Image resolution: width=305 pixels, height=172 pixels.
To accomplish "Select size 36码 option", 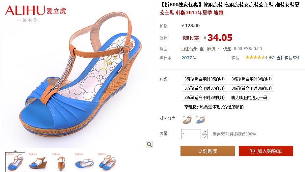I will [x=251, y=79].
